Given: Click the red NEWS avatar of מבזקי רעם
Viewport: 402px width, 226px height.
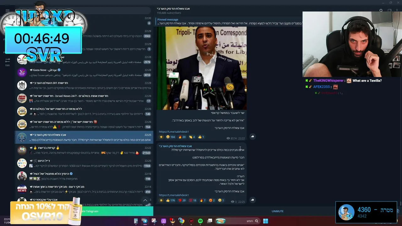Looking at the screenshot, I should click(22, 189).
